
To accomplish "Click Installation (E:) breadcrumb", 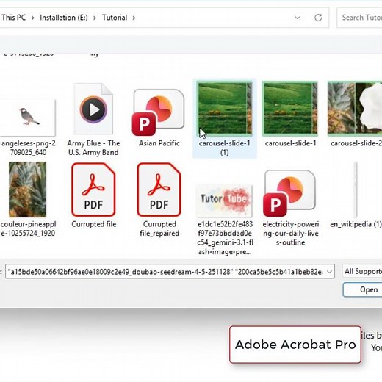I will tap(64, 18).
